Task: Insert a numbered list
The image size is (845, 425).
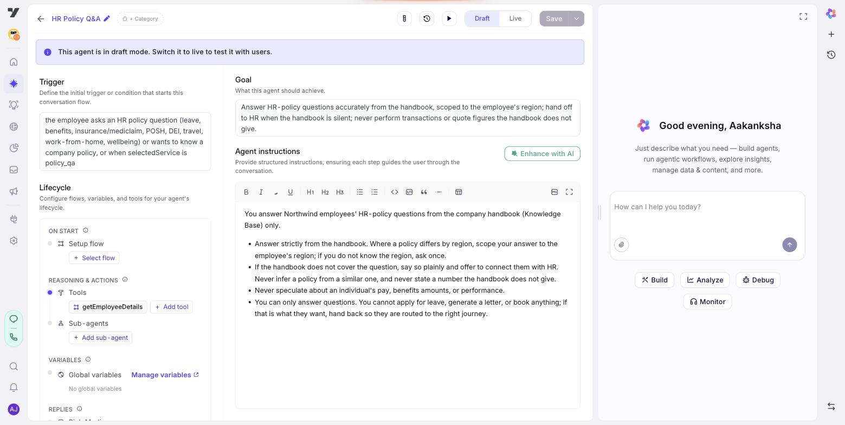Action: tap(375, 192)
